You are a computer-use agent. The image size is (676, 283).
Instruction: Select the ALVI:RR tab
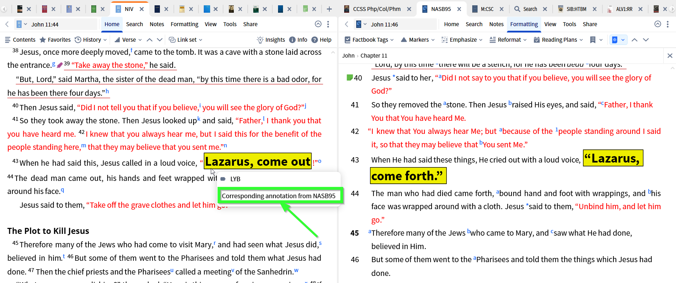click(x=620, y=9)
